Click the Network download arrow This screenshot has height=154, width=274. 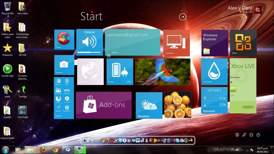coord(205,98)
